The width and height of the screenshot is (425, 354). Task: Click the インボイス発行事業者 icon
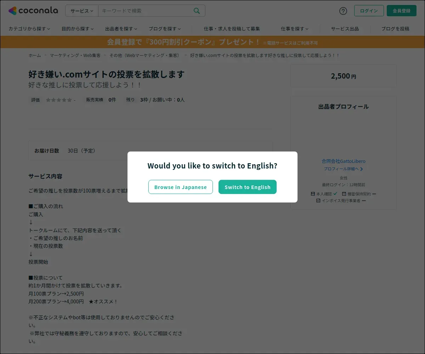tap(318, 201)
